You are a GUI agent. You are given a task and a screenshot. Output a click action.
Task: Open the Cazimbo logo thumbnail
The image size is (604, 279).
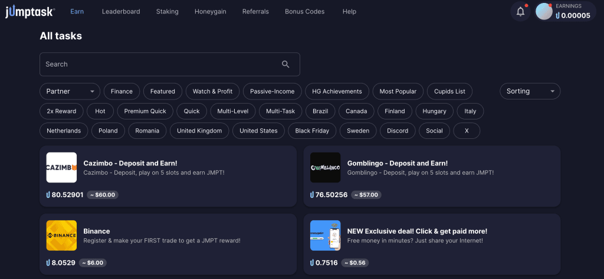click(x=61, y=168)
